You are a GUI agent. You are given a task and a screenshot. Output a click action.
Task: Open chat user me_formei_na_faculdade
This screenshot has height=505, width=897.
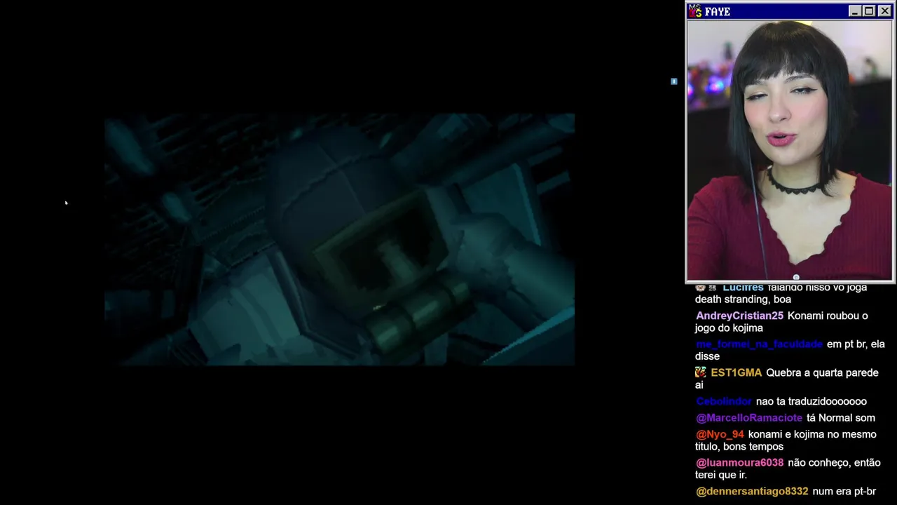(759, 344)
